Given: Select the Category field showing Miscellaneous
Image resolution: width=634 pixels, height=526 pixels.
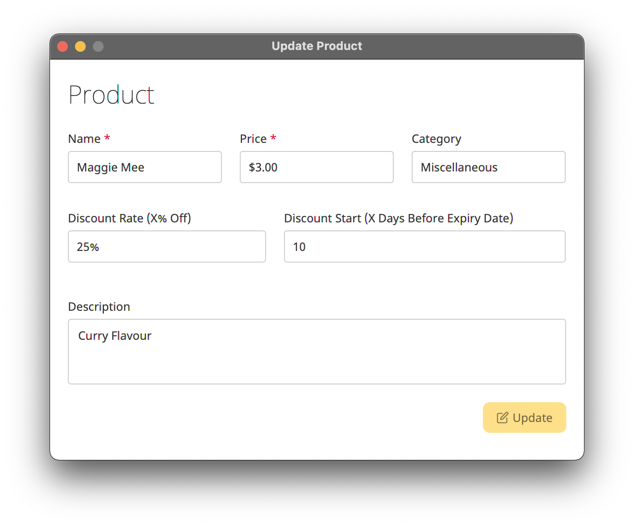Looking at the screenshot, I should coord(488,167).
